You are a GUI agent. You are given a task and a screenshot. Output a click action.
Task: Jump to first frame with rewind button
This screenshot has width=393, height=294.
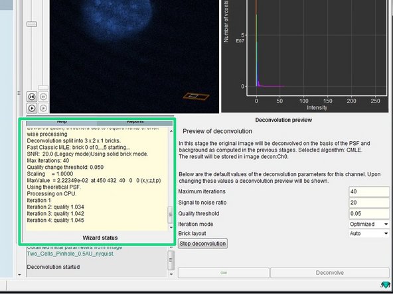pos(32,97)
